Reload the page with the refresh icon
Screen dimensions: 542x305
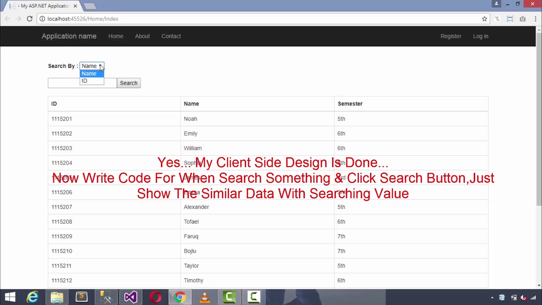(30, 19)
